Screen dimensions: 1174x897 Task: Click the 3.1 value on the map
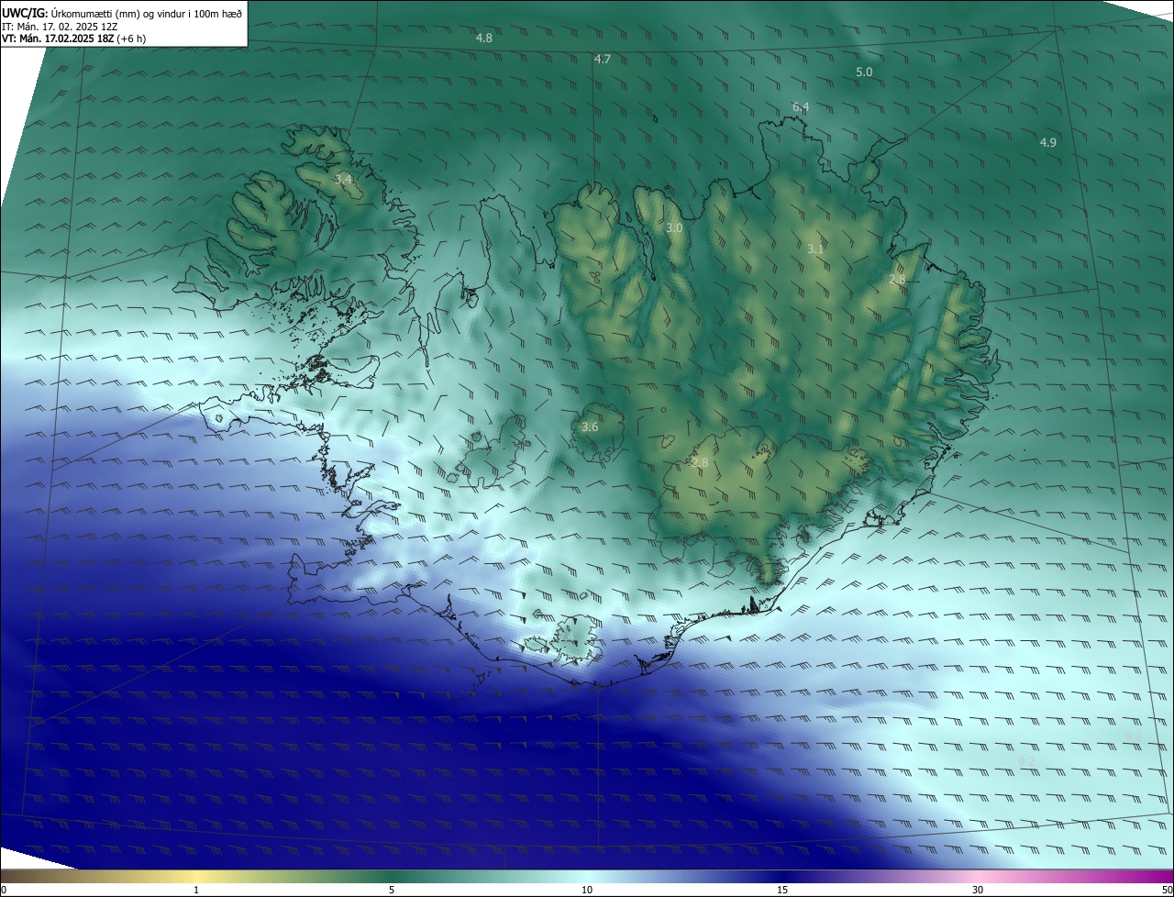(x=815, y=249)
